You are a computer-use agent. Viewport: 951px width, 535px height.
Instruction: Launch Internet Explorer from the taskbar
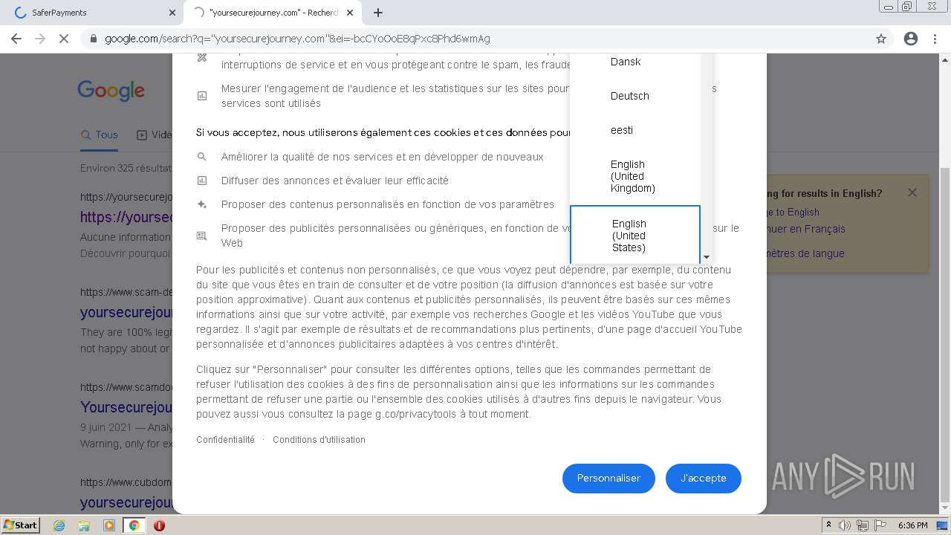[59, 525]
